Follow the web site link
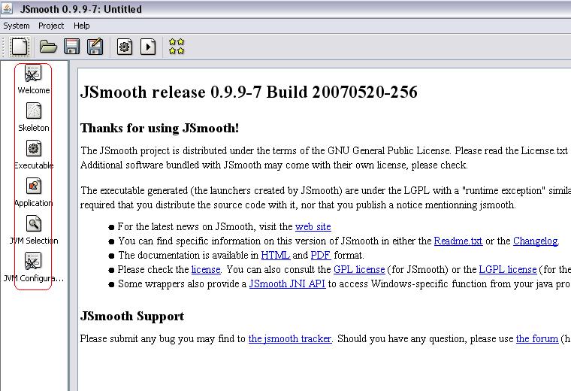The width and height of the screenshot is (571, 391). [313, 226]
